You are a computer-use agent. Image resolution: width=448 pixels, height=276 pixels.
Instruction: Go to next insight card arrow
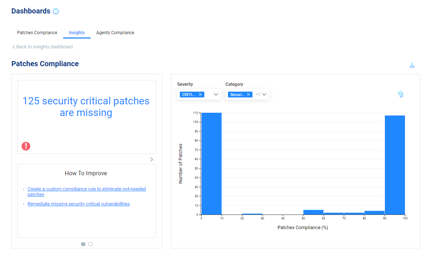(x=152, y=159)
